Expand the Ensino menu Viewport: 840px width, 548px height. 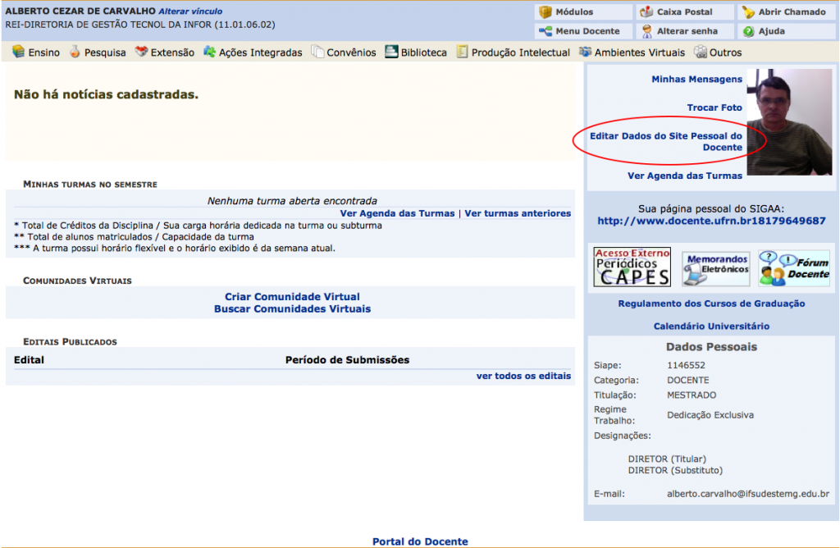coord(37,53)
